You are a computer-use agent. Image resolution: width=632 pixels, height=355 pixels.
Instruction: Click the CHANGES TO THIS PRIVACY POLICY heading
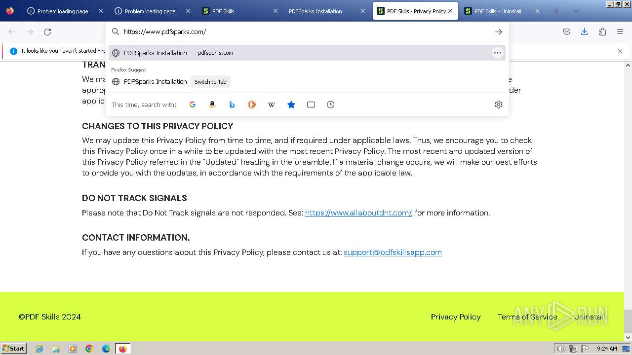coord(158,126)
